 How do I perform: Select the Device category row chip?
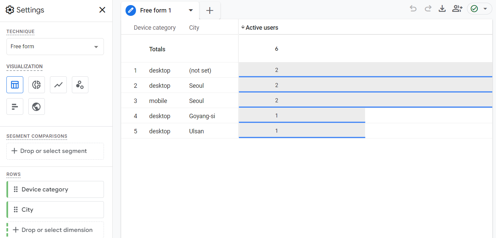pos(55,189)
